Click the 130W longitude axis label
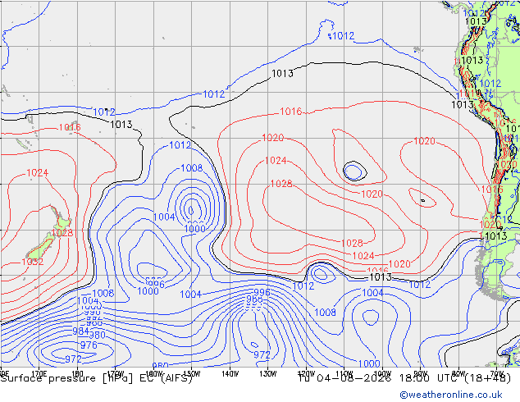 coord(268,374)
